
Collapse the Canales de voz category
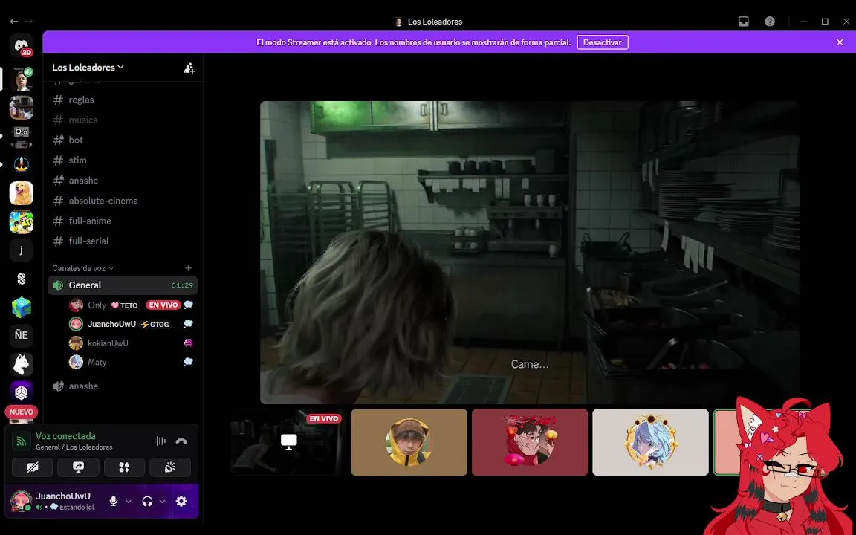[x=82, y=268]
